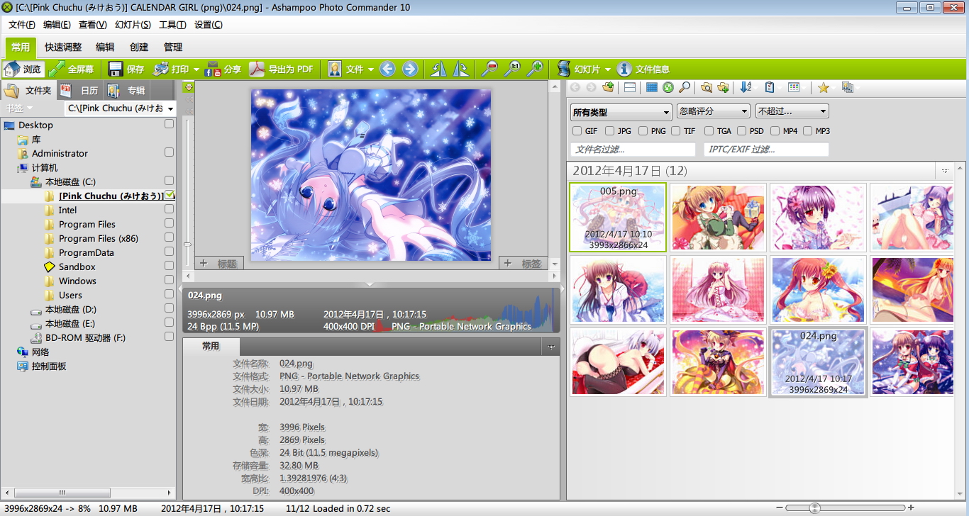Open the 所有类型 file type dropdown

tap(621, 112)
